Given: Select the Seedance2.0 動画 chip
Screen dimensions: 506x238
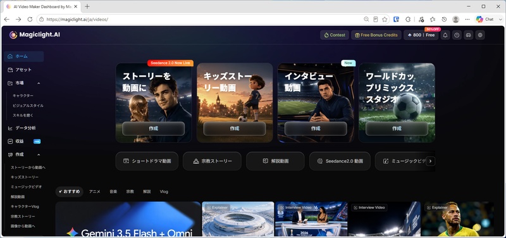Looking at the screenshot, I should 340,161.
